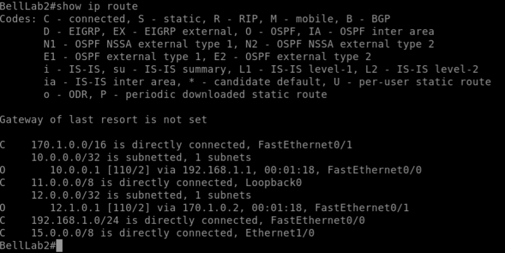Click the 12.1.0.1 OSPF route line
This screenshot has height=253, width=505.
[x=205, y=207]
